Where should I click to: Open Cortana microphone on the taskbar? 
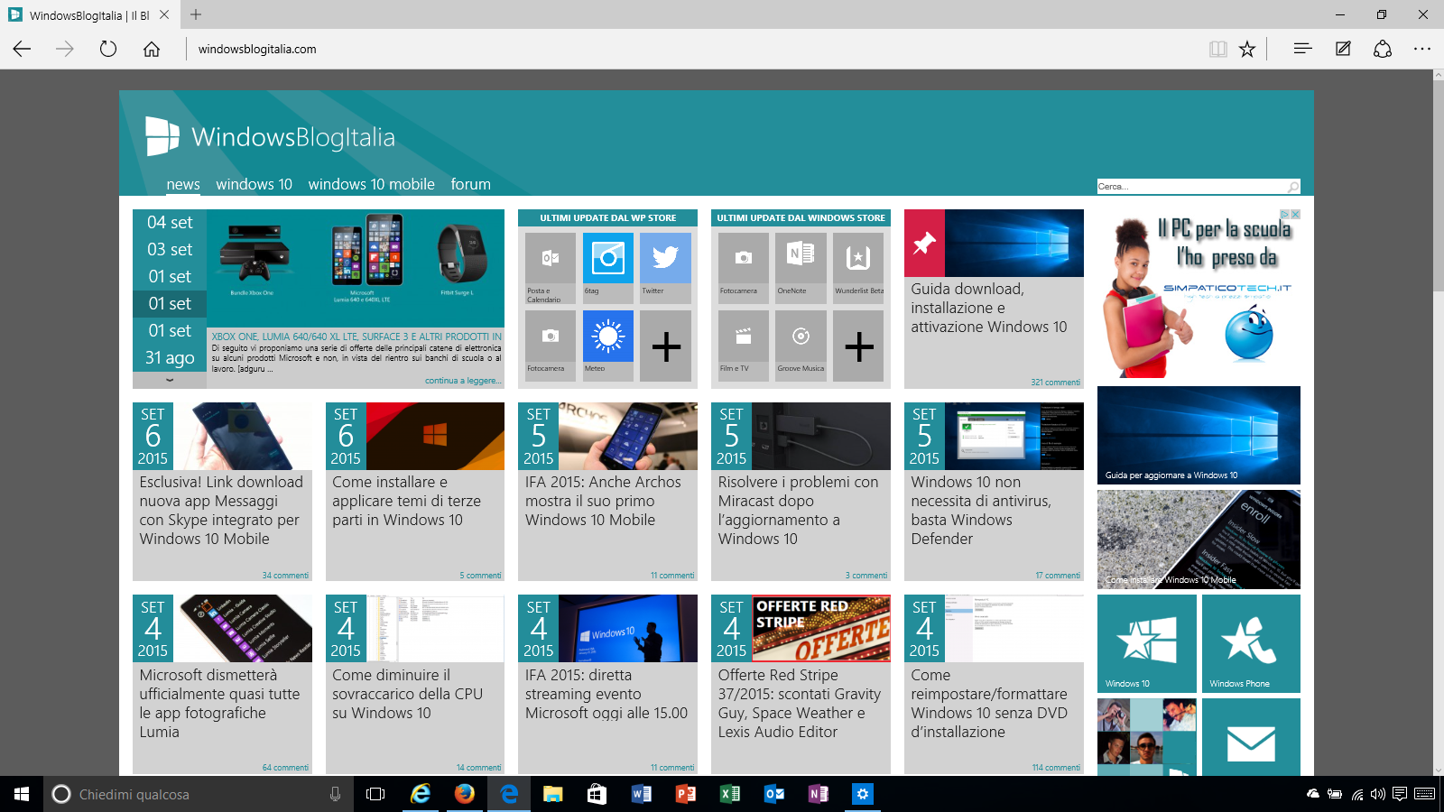coord(335,794)
